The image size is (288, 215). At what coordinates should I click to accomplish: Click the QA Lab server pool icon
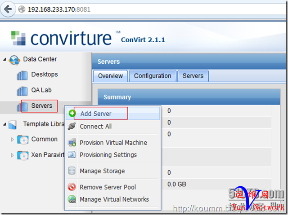(x=22, y=91)
